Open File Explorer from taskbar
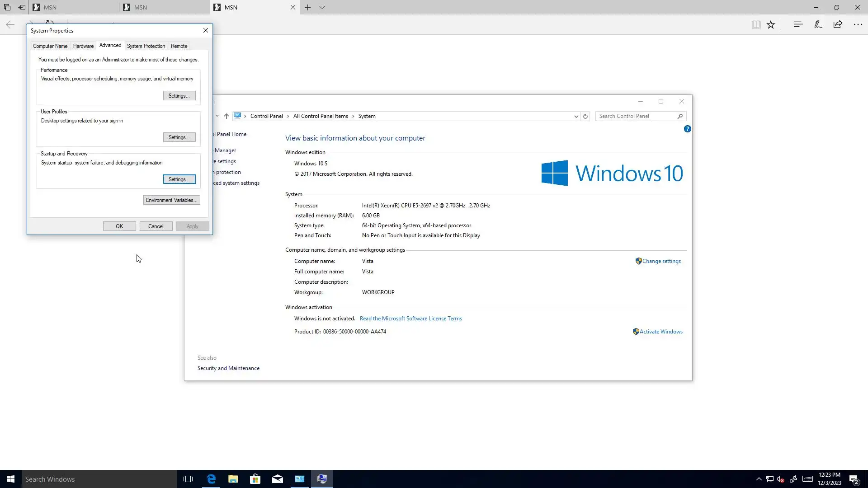 pos(233,479)
